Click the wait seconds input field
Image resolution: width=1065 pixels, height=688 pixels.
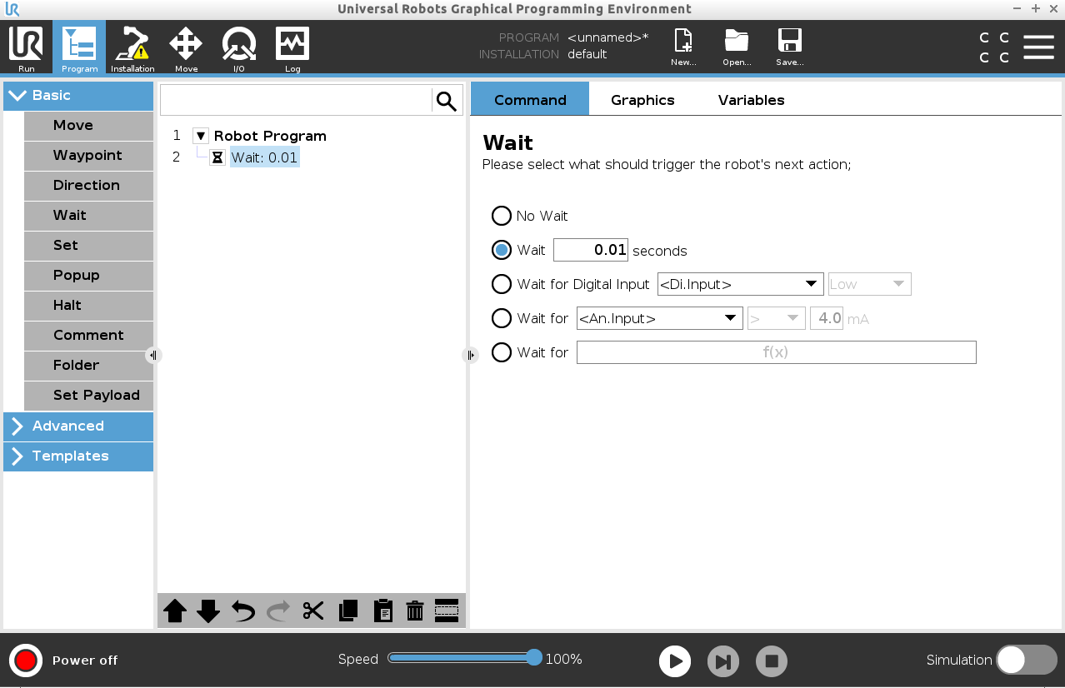tap(590, 250)
